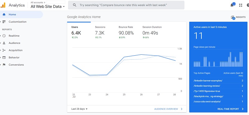The image size is (249, 115).
Task: Click the Conversions flag icon
Action: (x=4, y=65)
